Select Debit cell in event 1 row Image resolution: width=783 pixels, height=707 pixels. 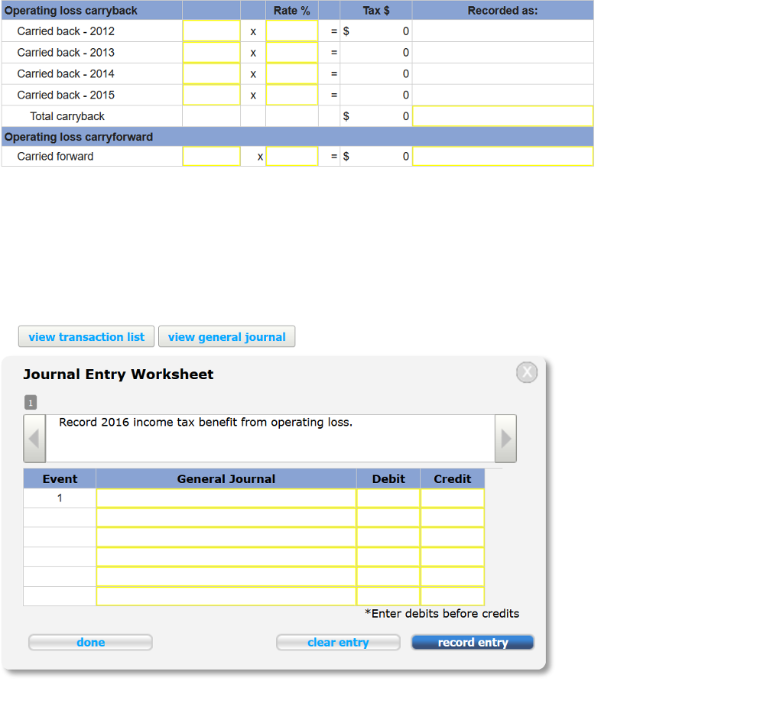click(388, 498)
